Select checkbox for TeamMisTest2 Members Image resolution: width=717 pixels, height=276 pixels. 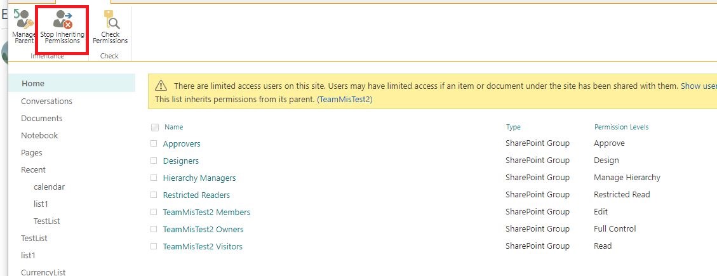154,212
